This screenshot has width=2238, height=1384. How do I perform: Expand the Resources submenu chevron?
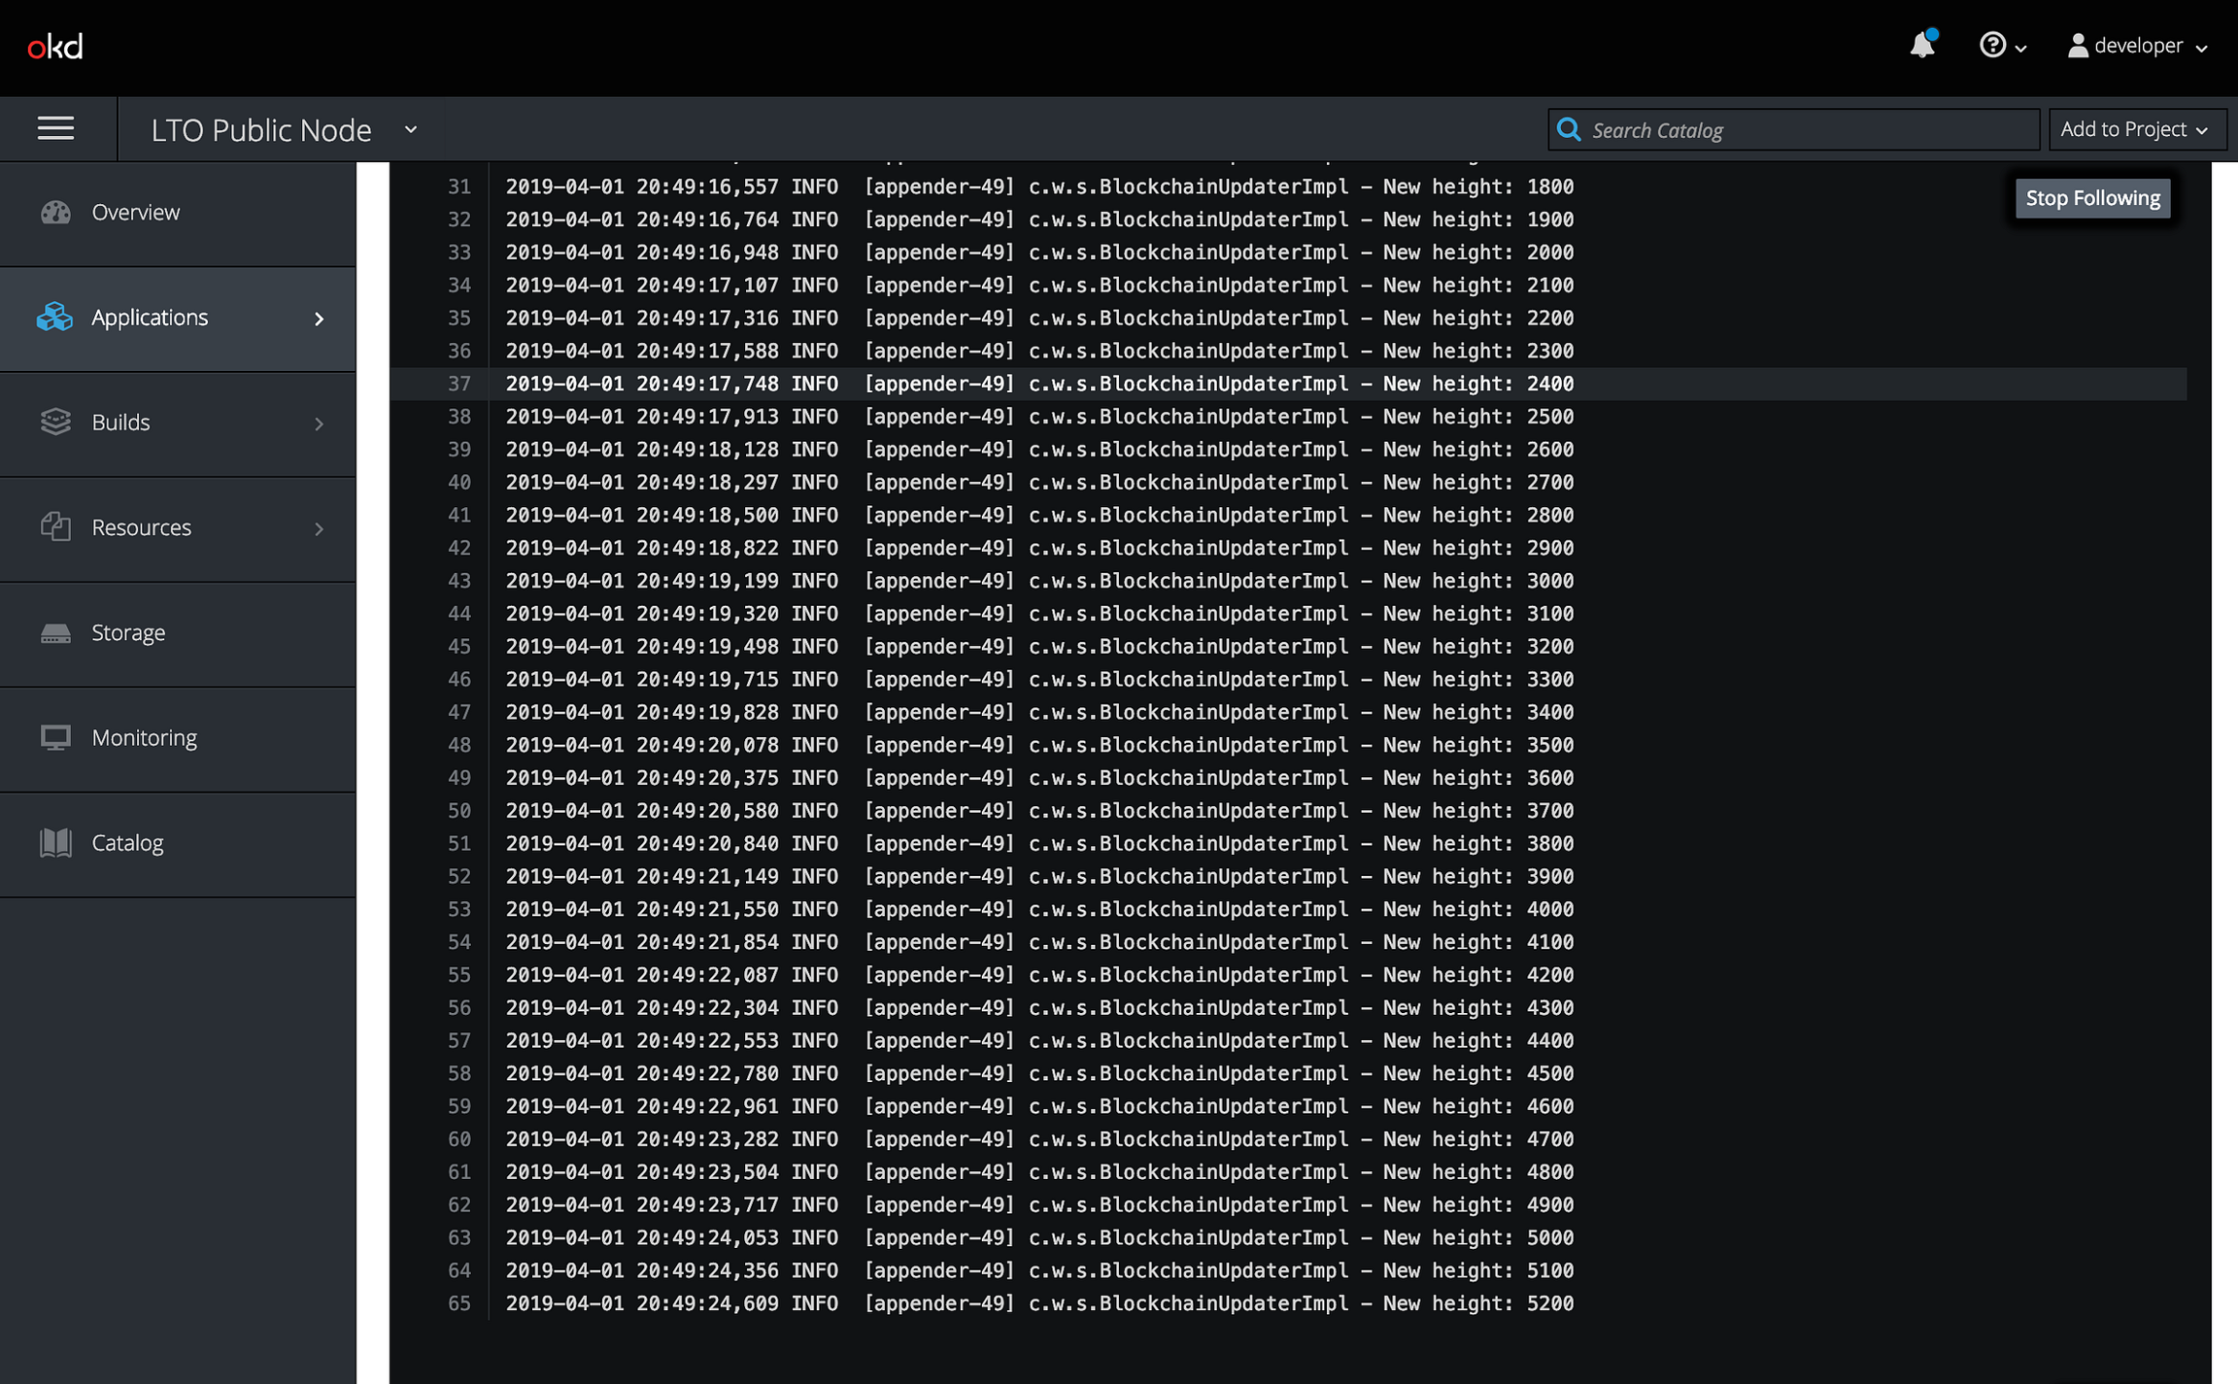coord(319,528)
